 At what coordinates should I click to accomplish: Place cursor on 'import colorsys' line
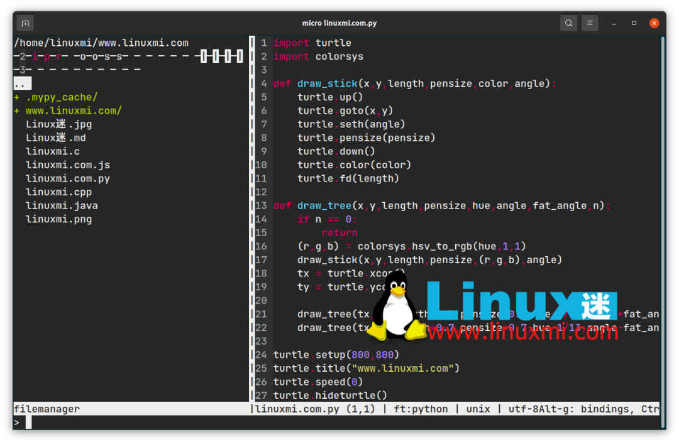click(318, 57)
